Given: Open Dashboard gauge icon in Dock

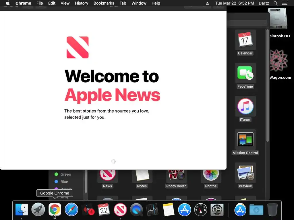Looking at the screenshot, I should click(201, 209).
